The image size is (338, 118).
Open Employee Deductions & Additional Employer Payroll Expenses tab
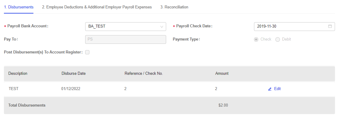click(x=97, y=7)
